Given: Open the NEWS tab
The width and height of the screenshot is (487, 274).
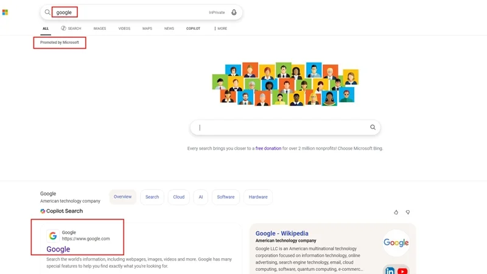Looking at the screenshot, I should [169, 29].
